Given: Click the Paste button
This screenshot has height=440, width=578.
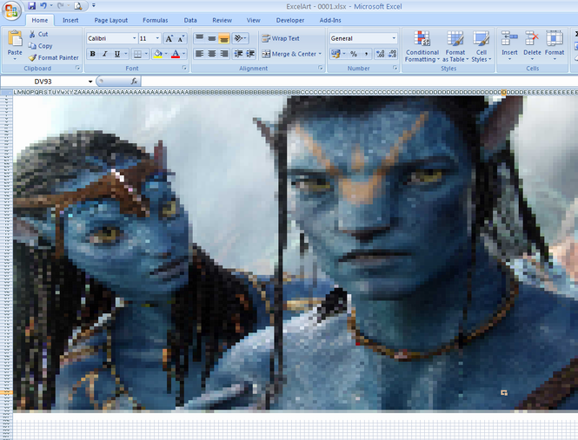Looking at the screenshot, I should click(x=15, y=45).
